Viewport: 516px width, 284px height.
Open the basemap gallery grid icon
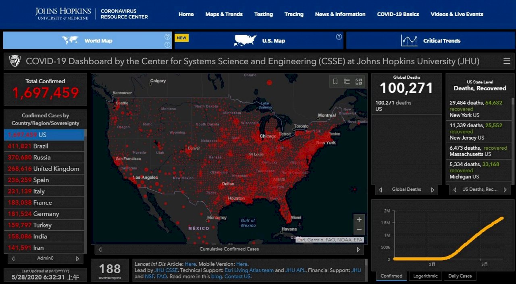(x=358, y=81)
